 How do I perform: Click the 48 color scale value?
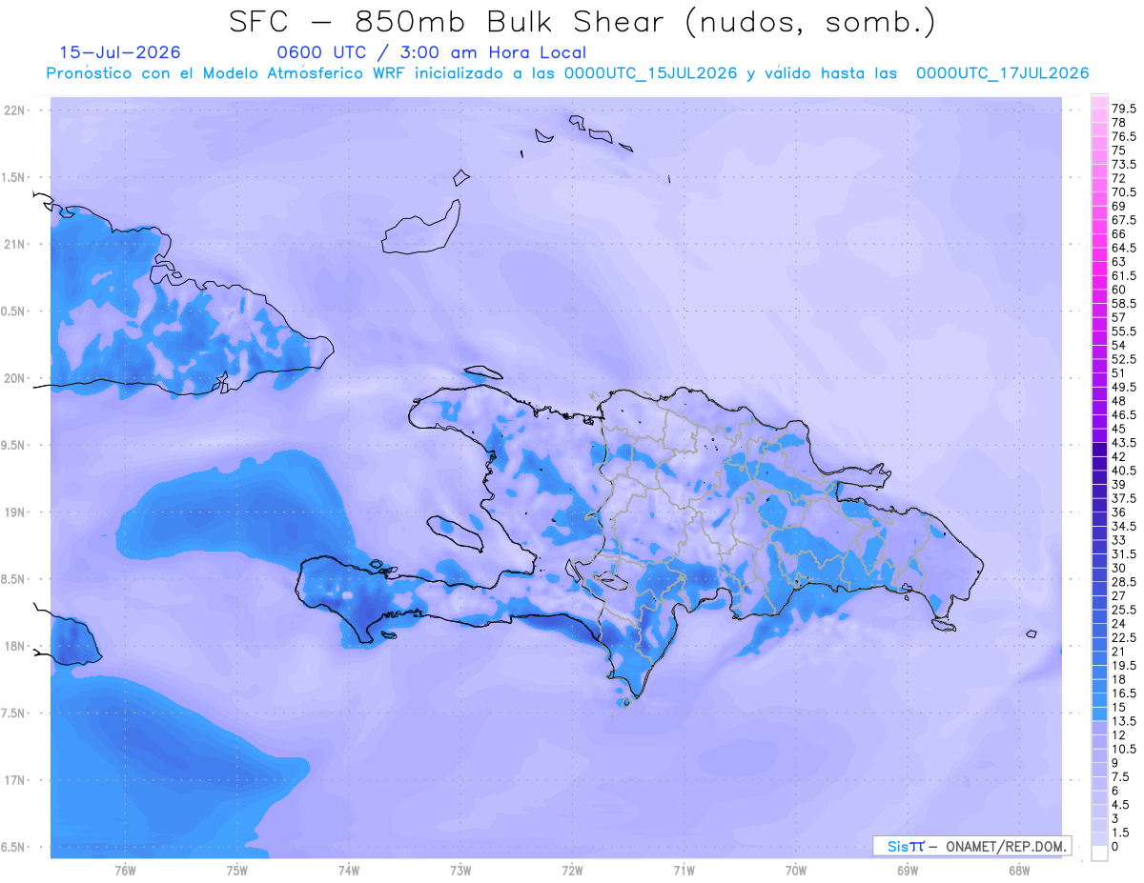click(1119, 401)
